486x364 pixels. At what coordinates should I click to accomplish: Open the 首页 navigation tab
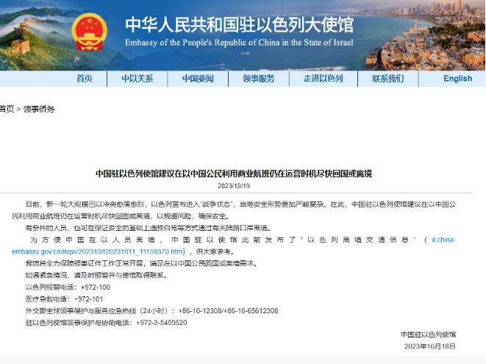[x=85, y=79]
